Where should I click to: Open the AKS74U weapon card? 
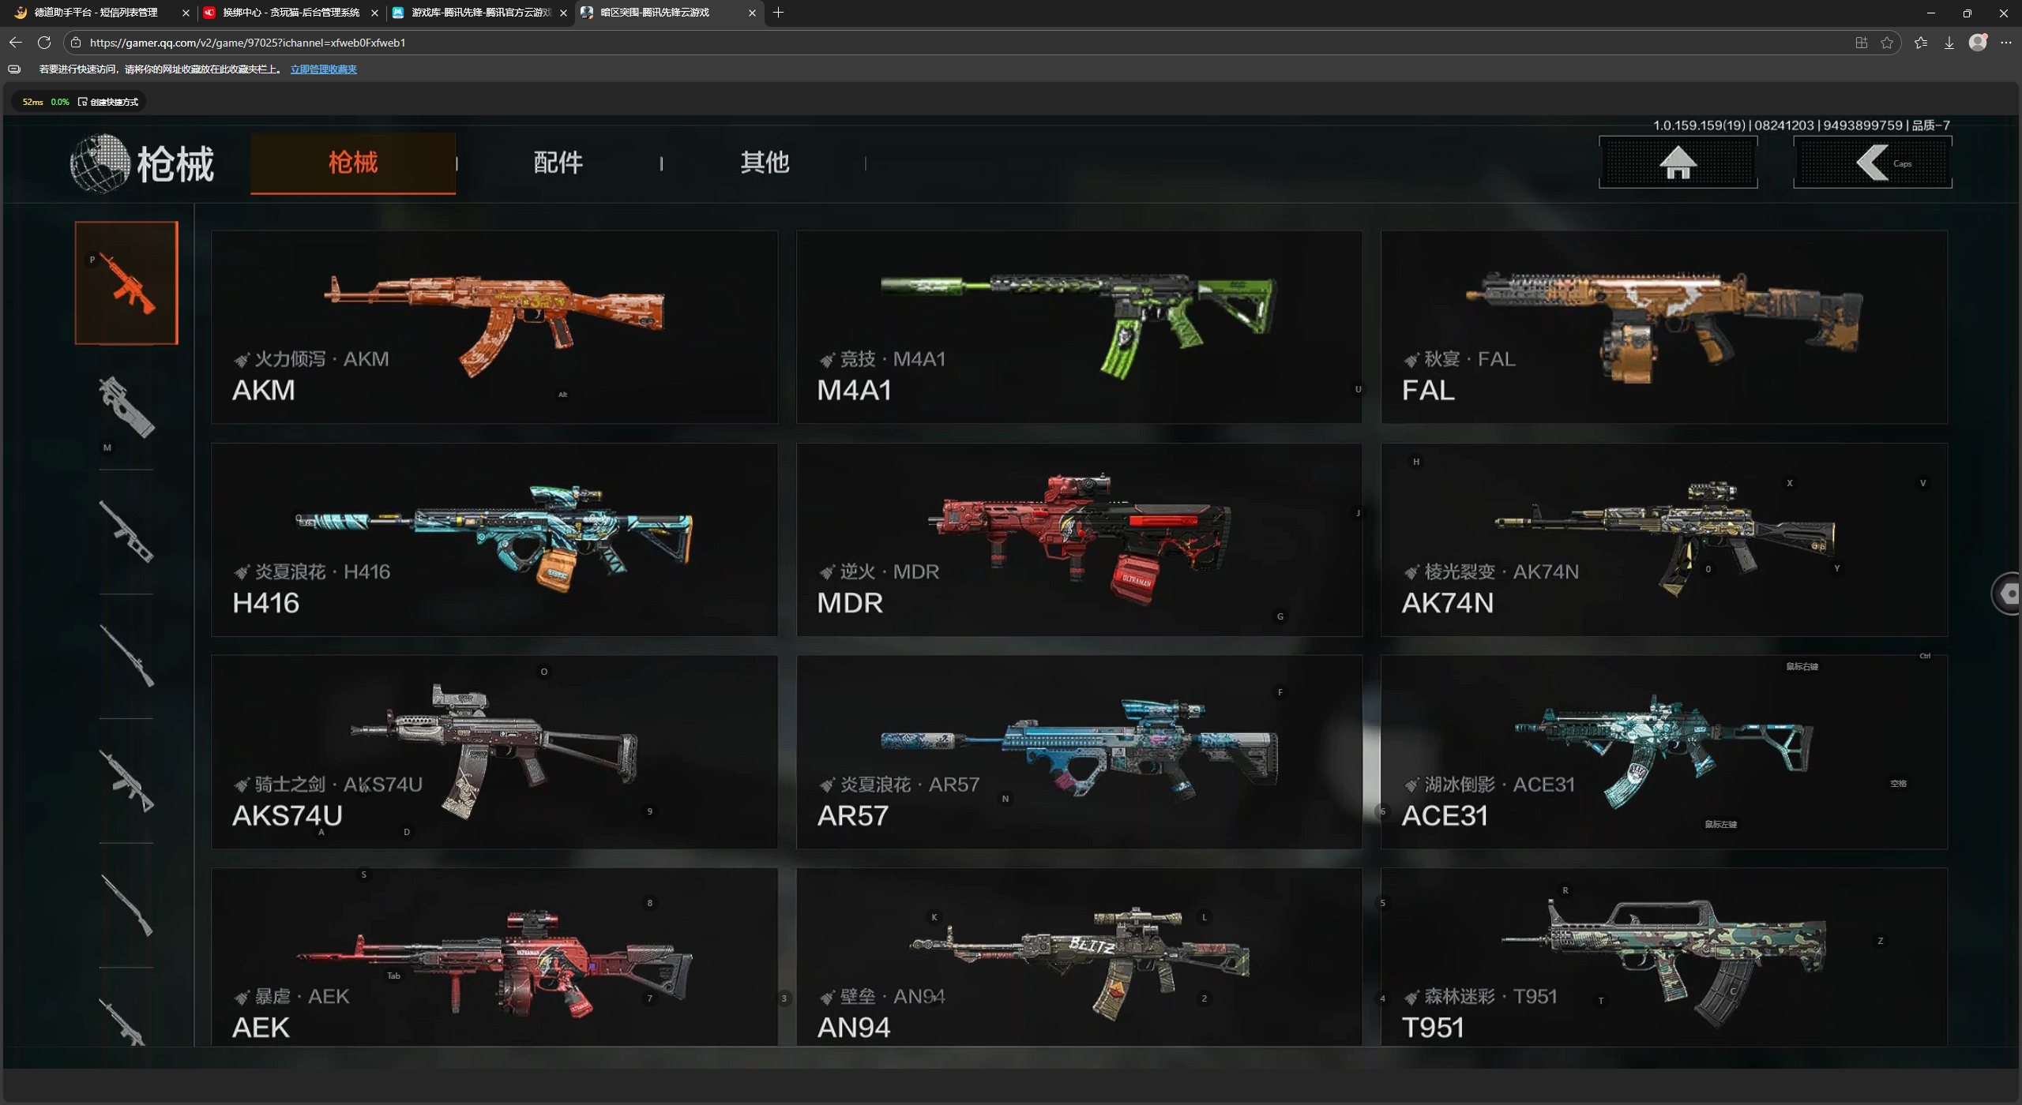pyautogui.click(x=494, y=752)
